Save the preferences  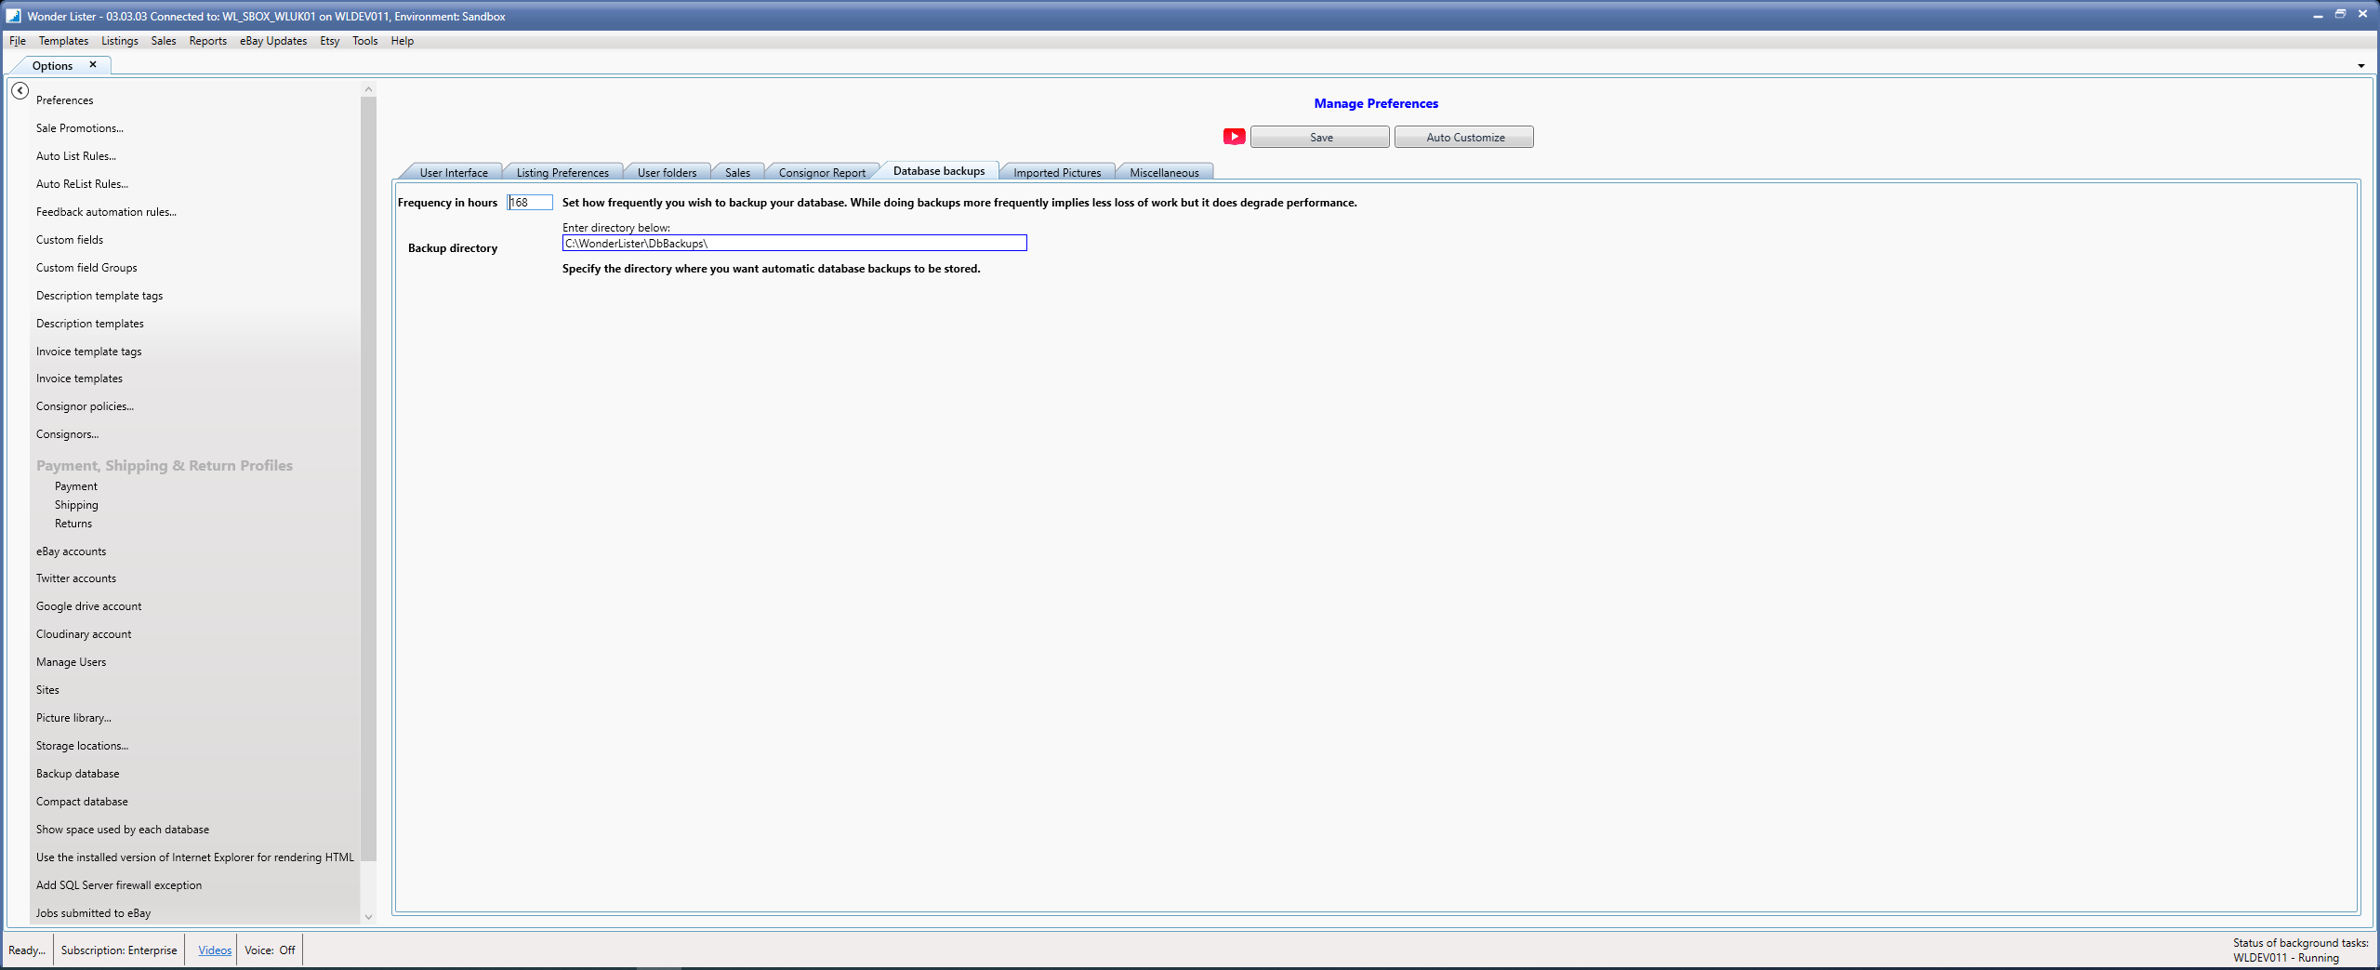tap(1320, 138)
